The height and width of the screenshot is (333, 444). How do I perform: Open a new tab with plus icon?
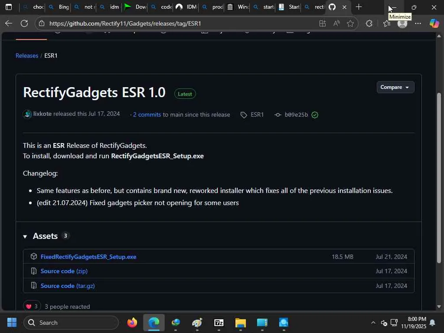359,7
